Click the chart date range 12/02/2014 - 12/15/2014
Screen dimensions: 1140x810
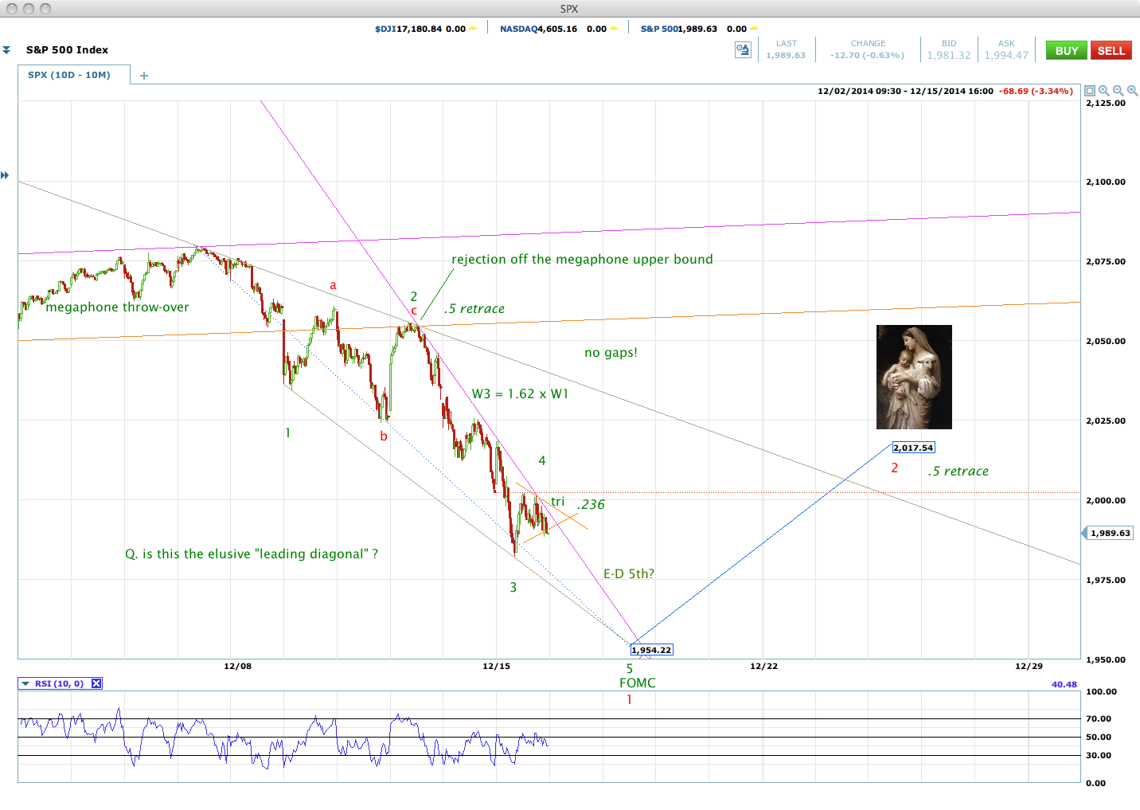click(905, 91)
